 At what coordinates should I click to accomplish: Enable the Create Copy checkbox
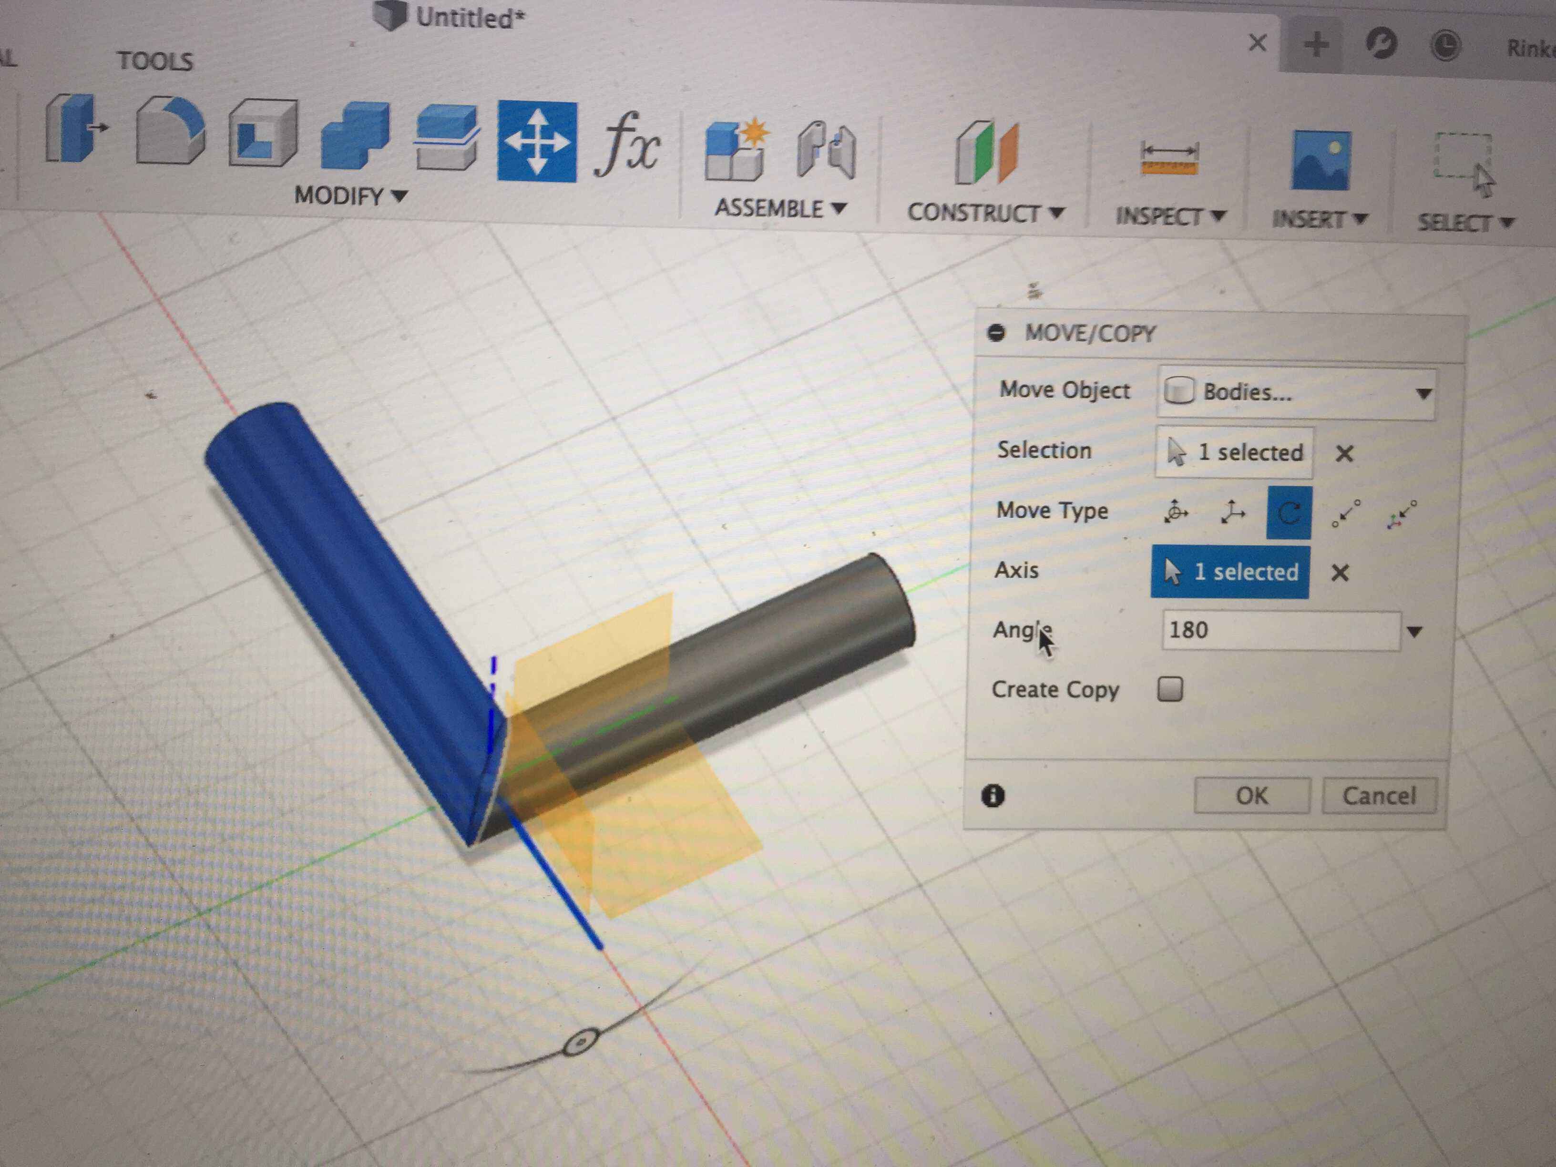[1170, 689]
